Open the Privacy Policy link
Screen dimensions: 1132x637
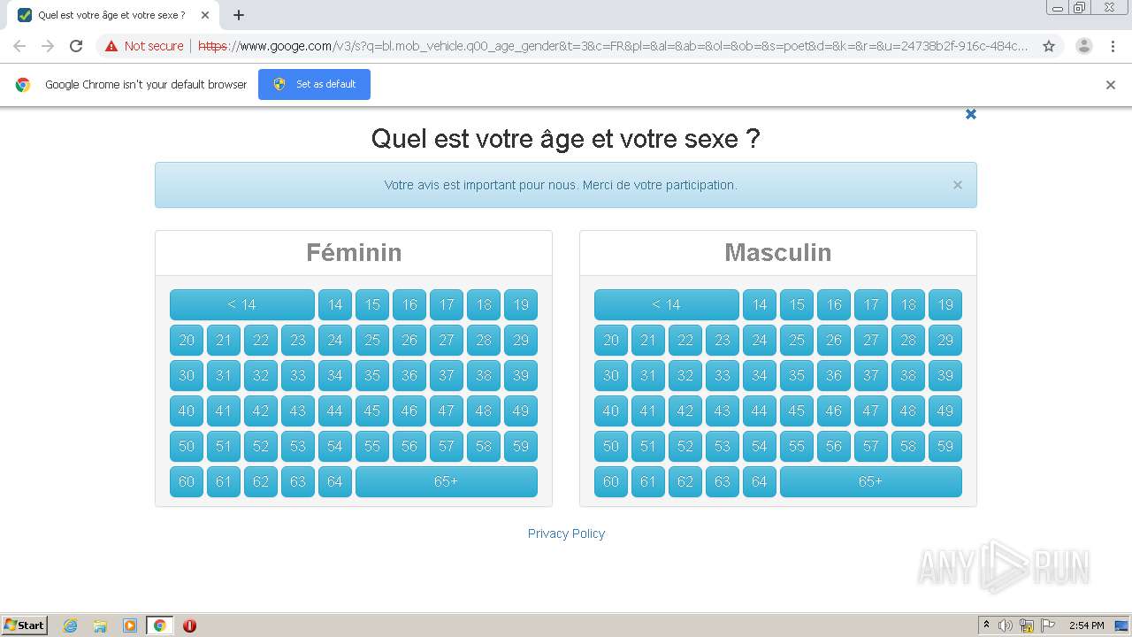(x=566, y=533)
